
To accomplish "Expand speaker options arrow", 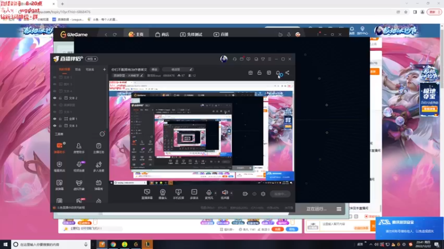I will point(231,193).
